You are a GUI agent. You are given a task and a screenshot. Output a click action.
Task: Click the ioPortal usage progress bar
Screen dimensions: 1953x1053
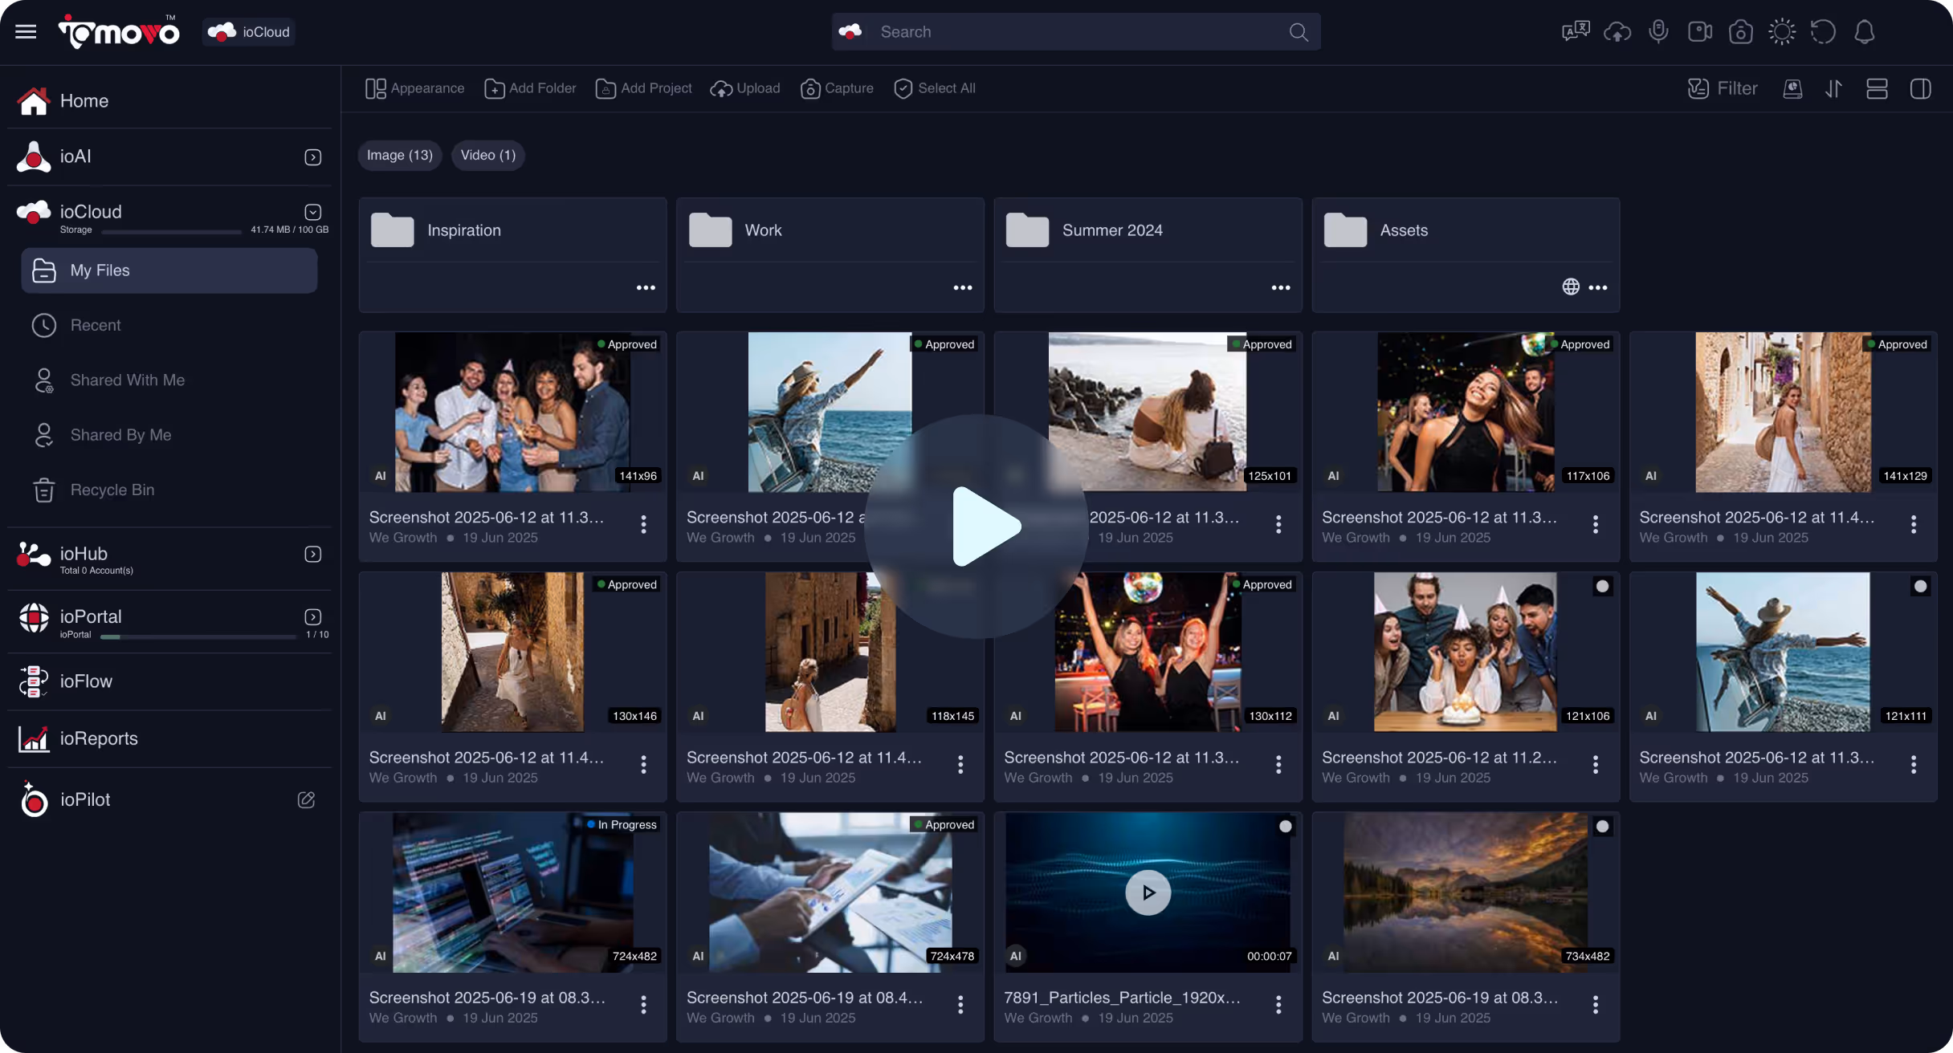tap(198, 636)
